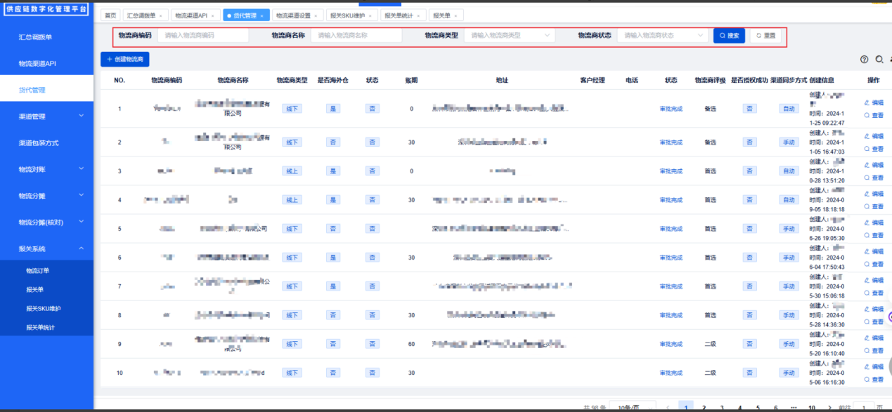Click the 查看 view icon in row 8
Image resolution: width=892 pixels, height=412 pixels.
[x=867, y=321]
